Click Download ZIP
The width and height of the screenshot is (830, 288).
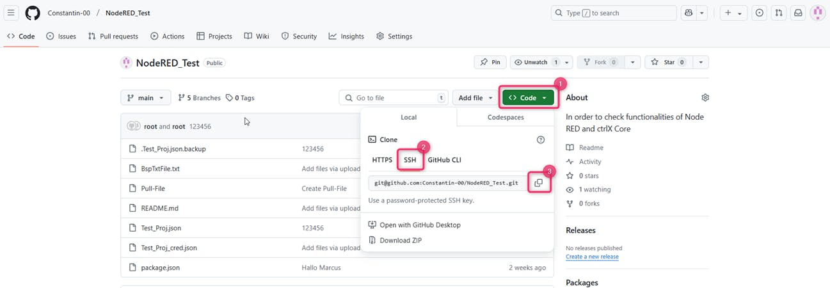click(x=400, y=241)
